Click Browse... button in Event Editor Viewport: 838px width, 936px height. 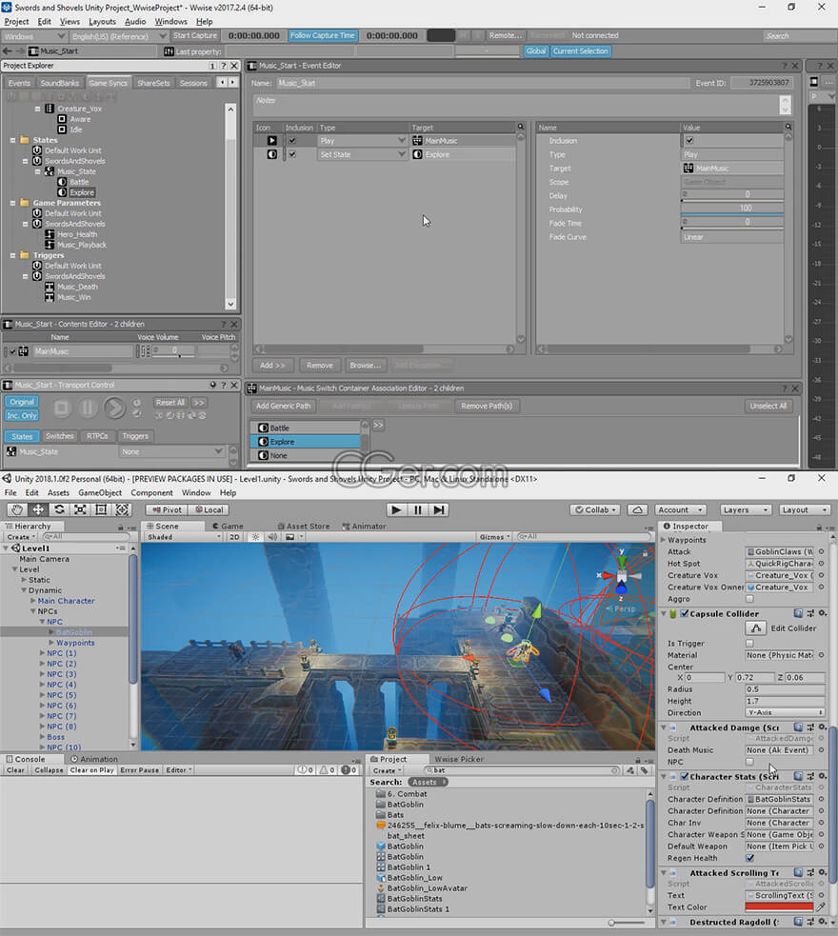[x=365, y=366]
